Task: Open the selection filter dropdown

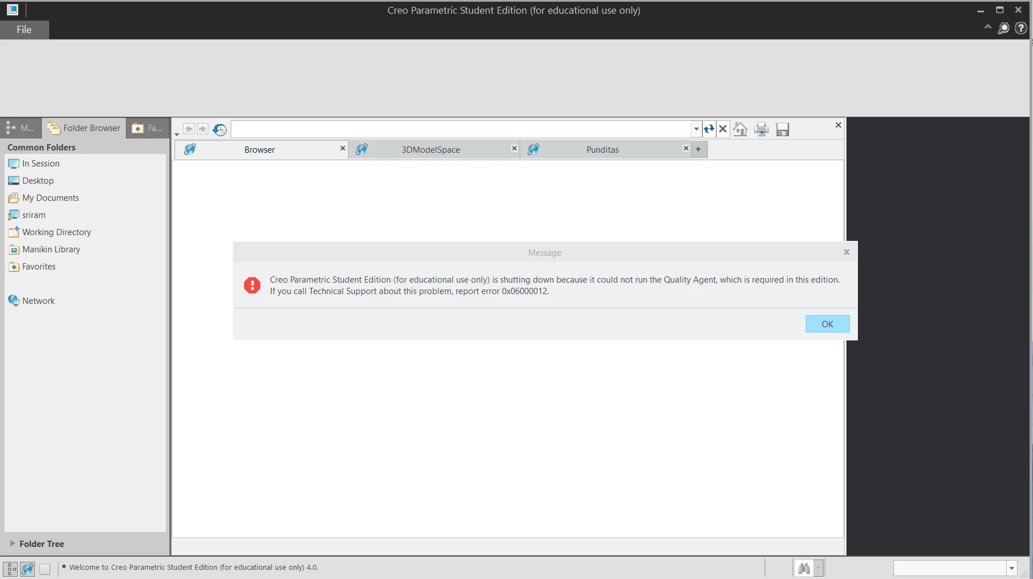Action: click(1012, 568)
